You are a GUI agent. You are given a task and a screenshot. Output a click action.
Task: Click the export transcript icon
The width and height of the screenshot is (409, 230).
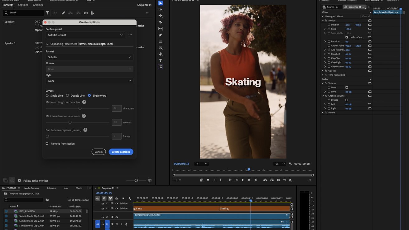click(x=92, y=13)
